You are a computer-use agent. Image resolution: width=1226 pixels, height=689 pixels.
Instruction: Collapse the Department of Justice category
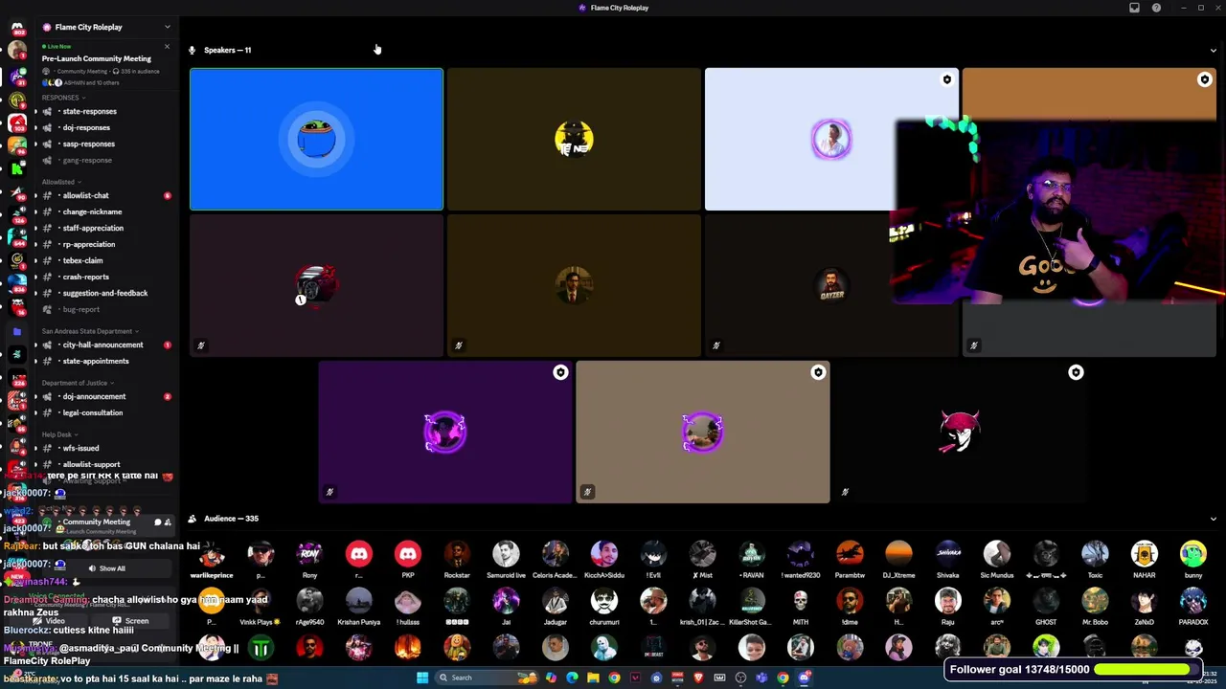click(x=78, y=383)
